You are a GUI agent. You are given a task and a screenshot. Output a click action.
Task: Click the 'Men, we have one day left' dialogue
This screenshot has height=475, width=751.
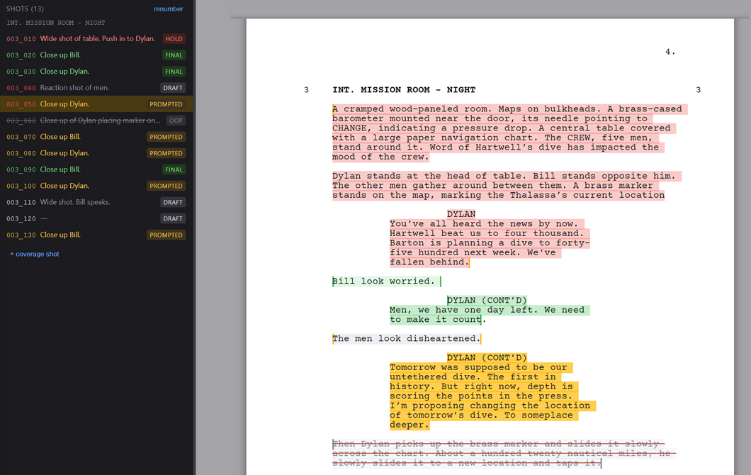tap(490, 315)
